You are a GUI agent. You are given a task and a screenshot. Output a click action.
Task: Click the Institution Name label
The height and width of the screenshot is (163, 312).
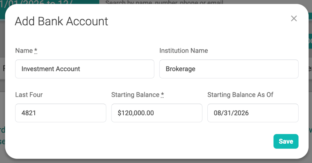pyautogui.click(x=184, y=51)
